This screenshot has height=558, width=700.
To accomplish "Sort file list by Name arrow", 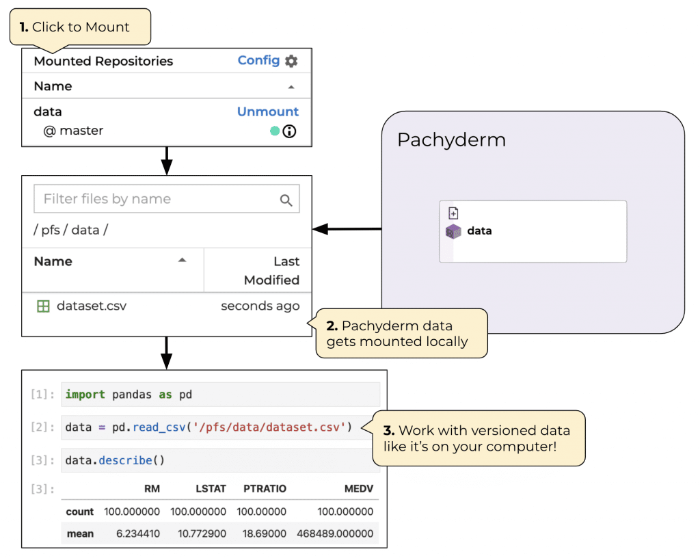I will [x=182, y=261].
